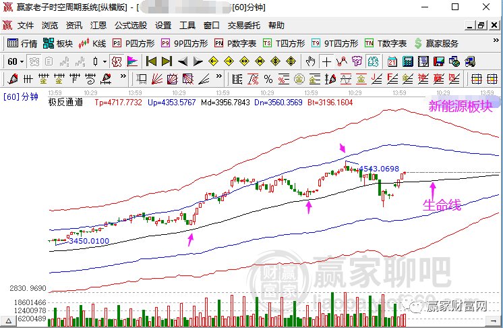Image resolution: width=503 pixels, height=328 pixels.
Task: Open the 60 period dropdown
Action: 16,61
